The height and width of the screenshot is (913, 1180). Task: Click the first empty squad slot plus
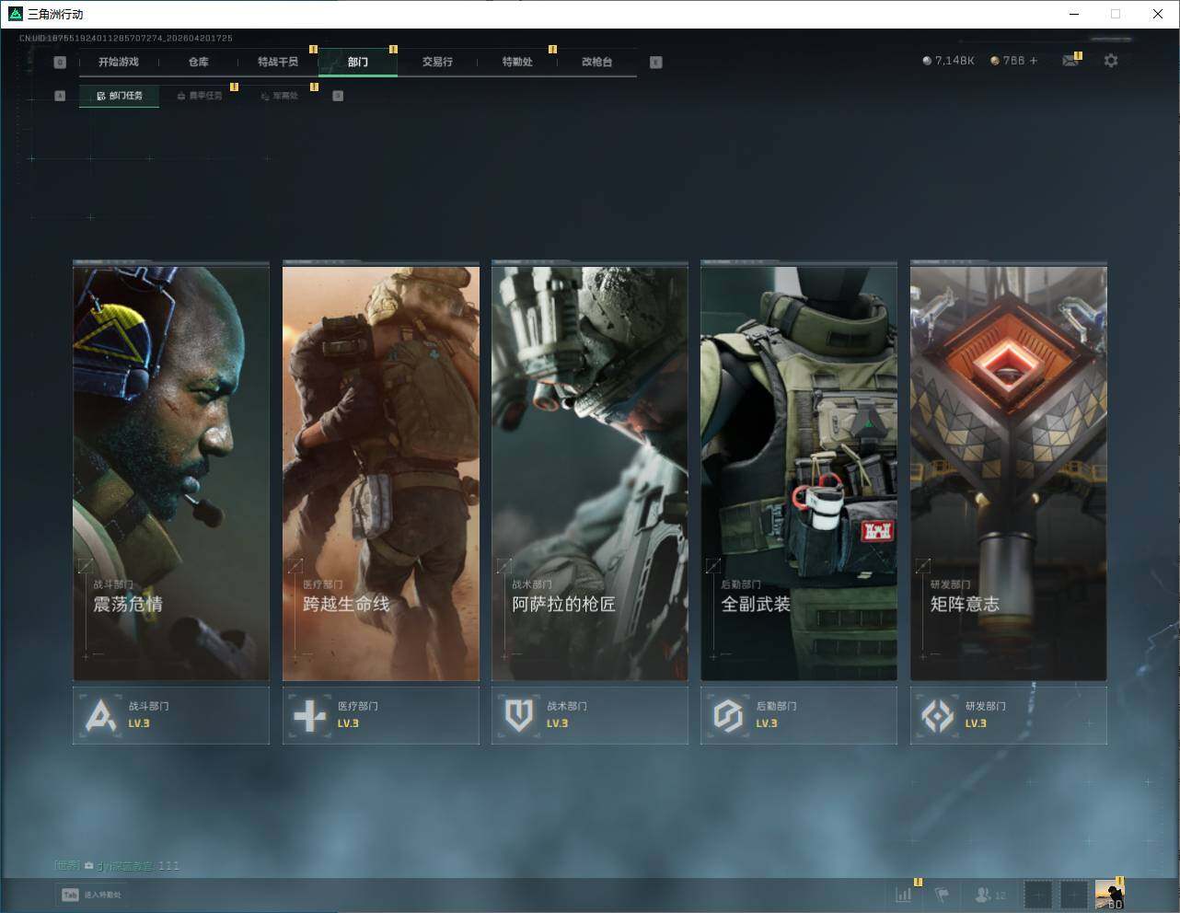[1038, 894]
